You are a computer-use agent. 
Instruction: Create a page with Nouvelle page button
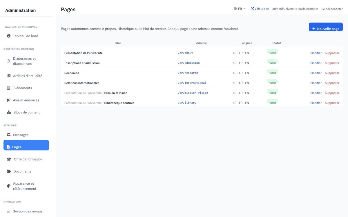(326, 27)
